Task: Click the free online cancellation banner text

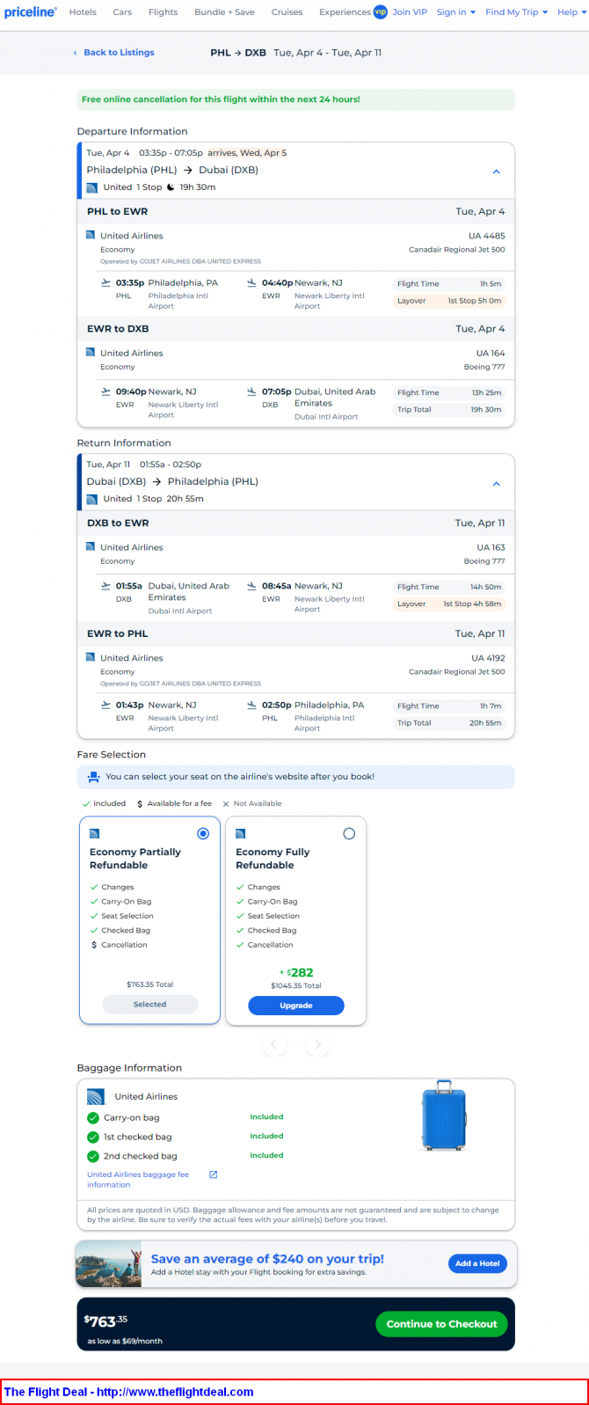Action: point(221,99)
